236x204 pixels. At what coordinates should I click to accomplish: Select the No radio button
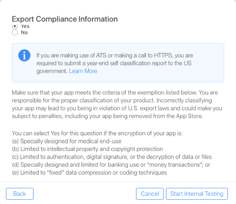[15, 32]
